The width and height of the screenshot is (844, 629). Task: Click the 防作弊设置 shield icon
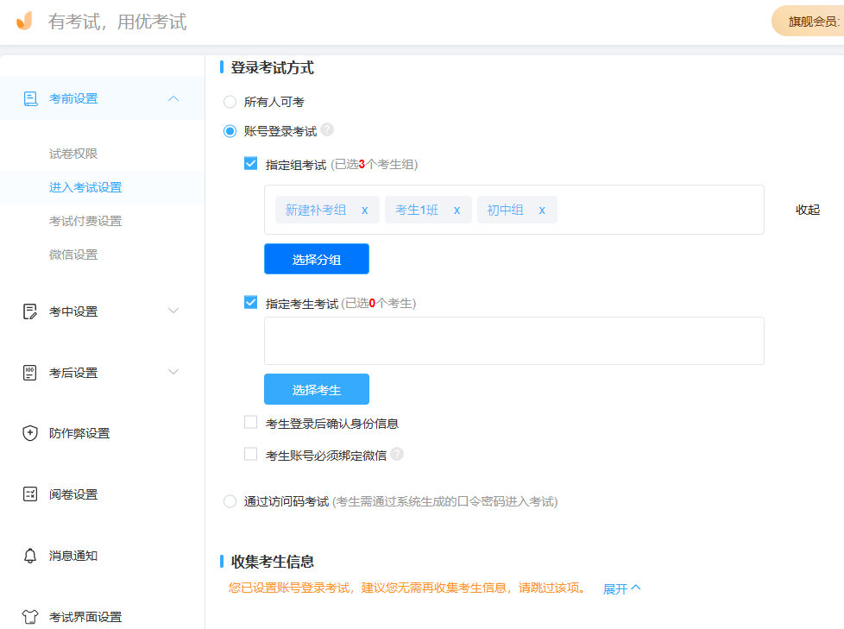30,433
